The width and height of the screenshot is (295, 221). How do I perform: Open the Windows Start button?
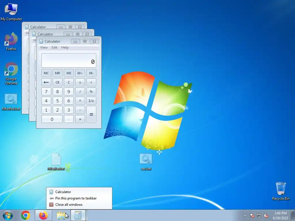point(8,215)
